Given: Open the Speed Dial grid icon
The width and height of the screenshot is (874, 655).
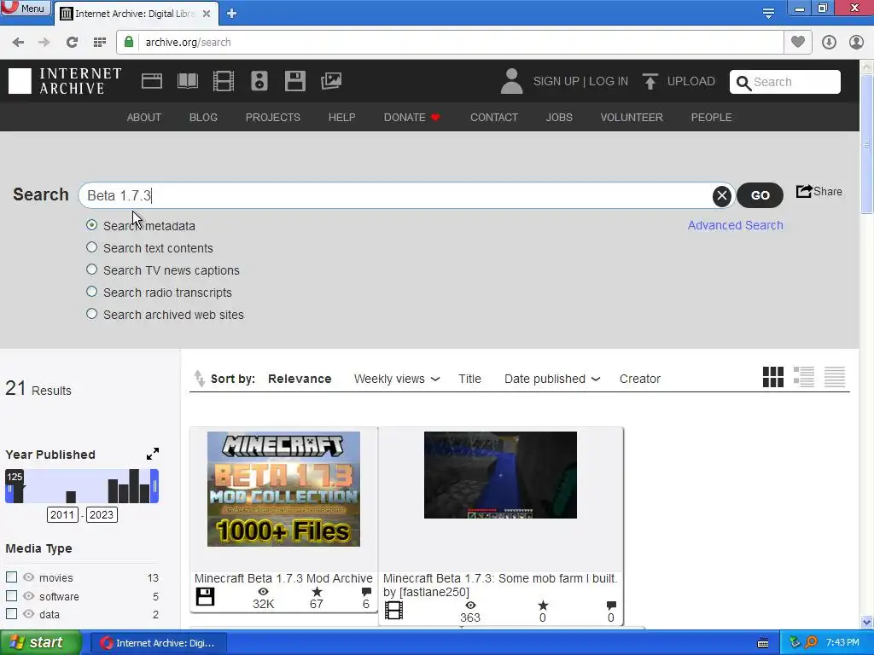Looking at the screenshot, I should 100,43.
